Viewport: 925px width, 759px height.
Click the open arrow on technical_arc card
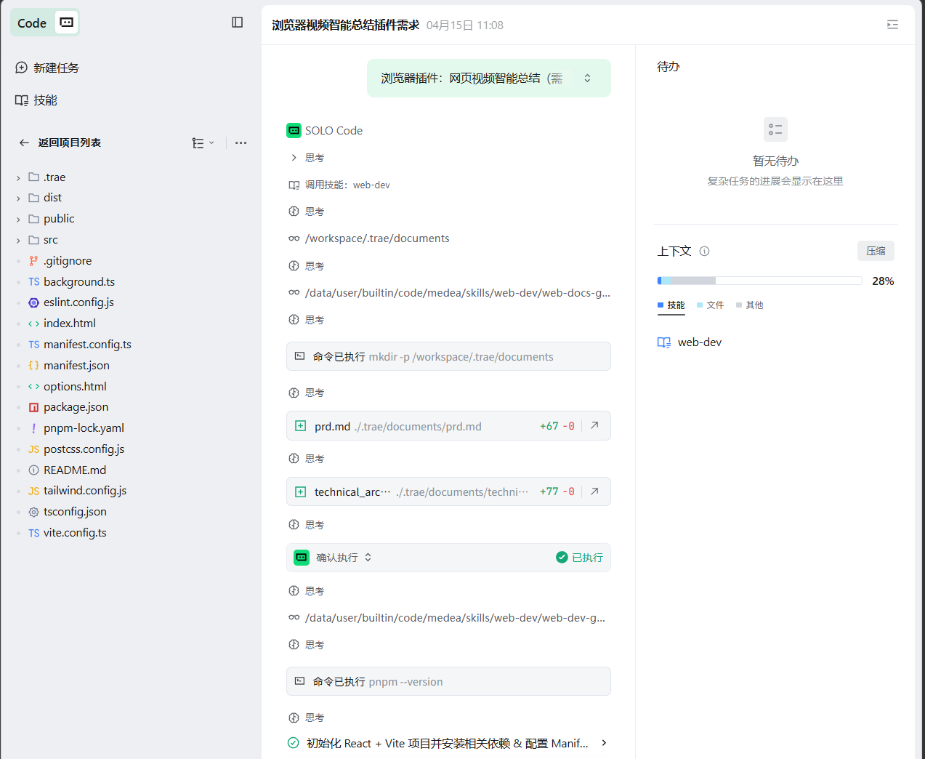click(x=594, y=491)
